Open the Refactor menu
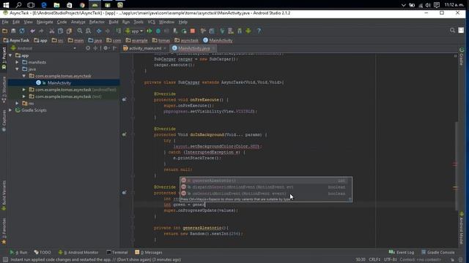Viewport: 469px width, 263px height. pos(97,22)
